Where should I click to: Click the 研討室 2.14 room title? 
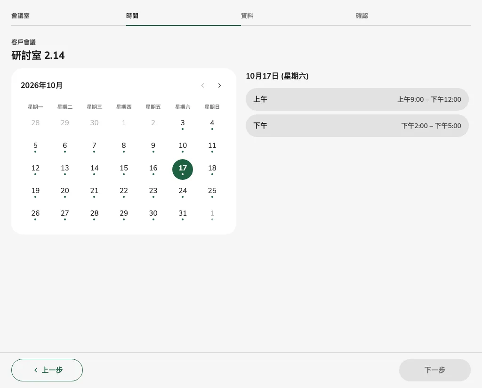(38, 56)
